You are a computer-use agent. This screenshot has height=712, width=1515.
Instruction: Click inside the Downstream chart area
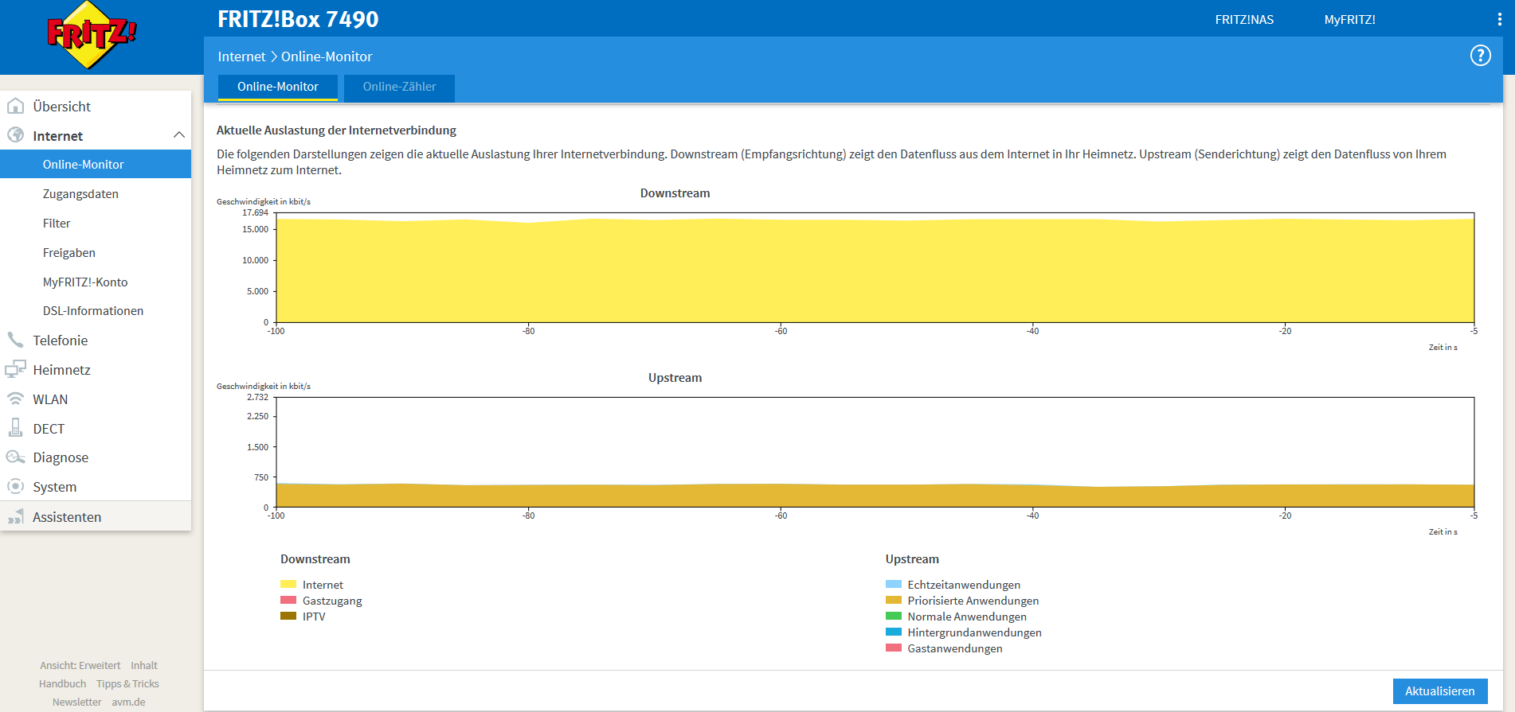(x=875, y=267)
